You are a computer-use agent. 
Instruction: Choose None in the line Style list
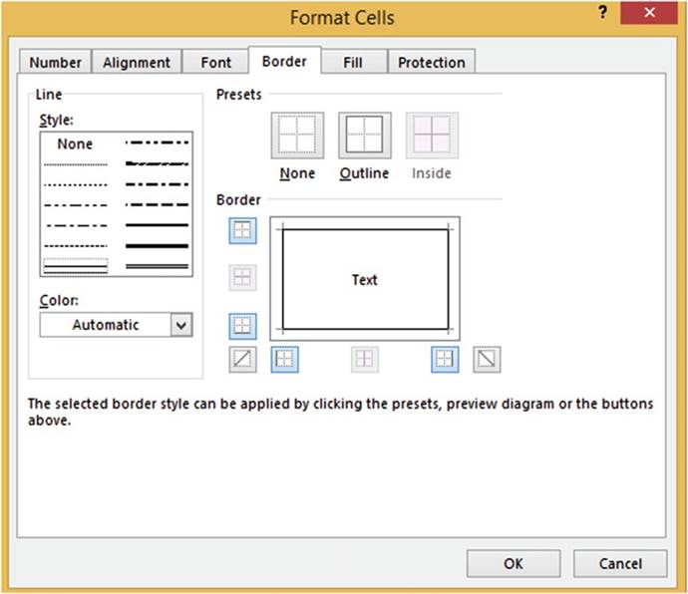(75, 145)
